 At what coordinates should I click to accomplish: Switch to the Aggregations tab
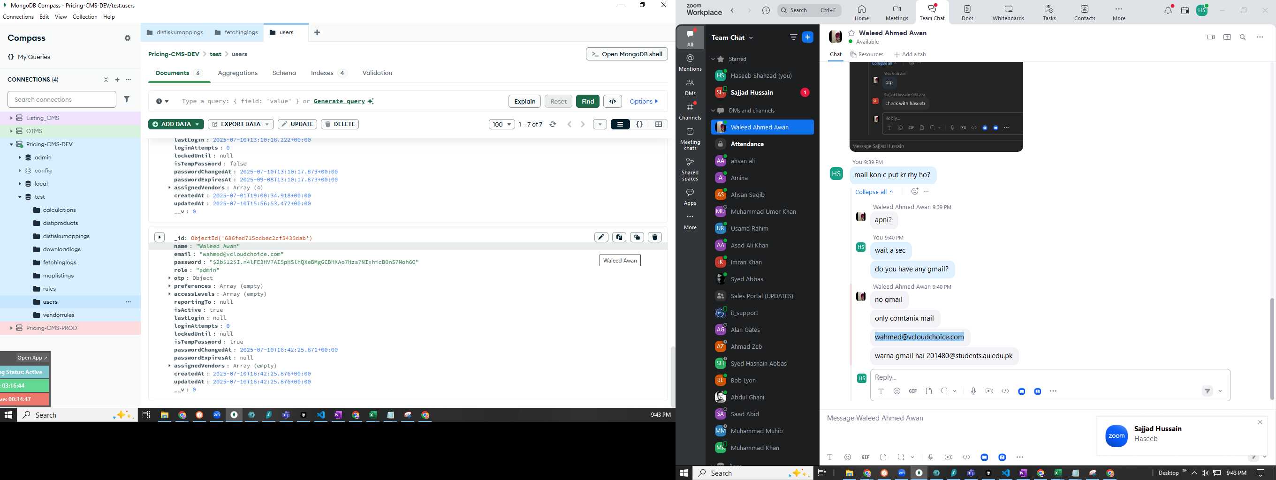coord(238,73)
